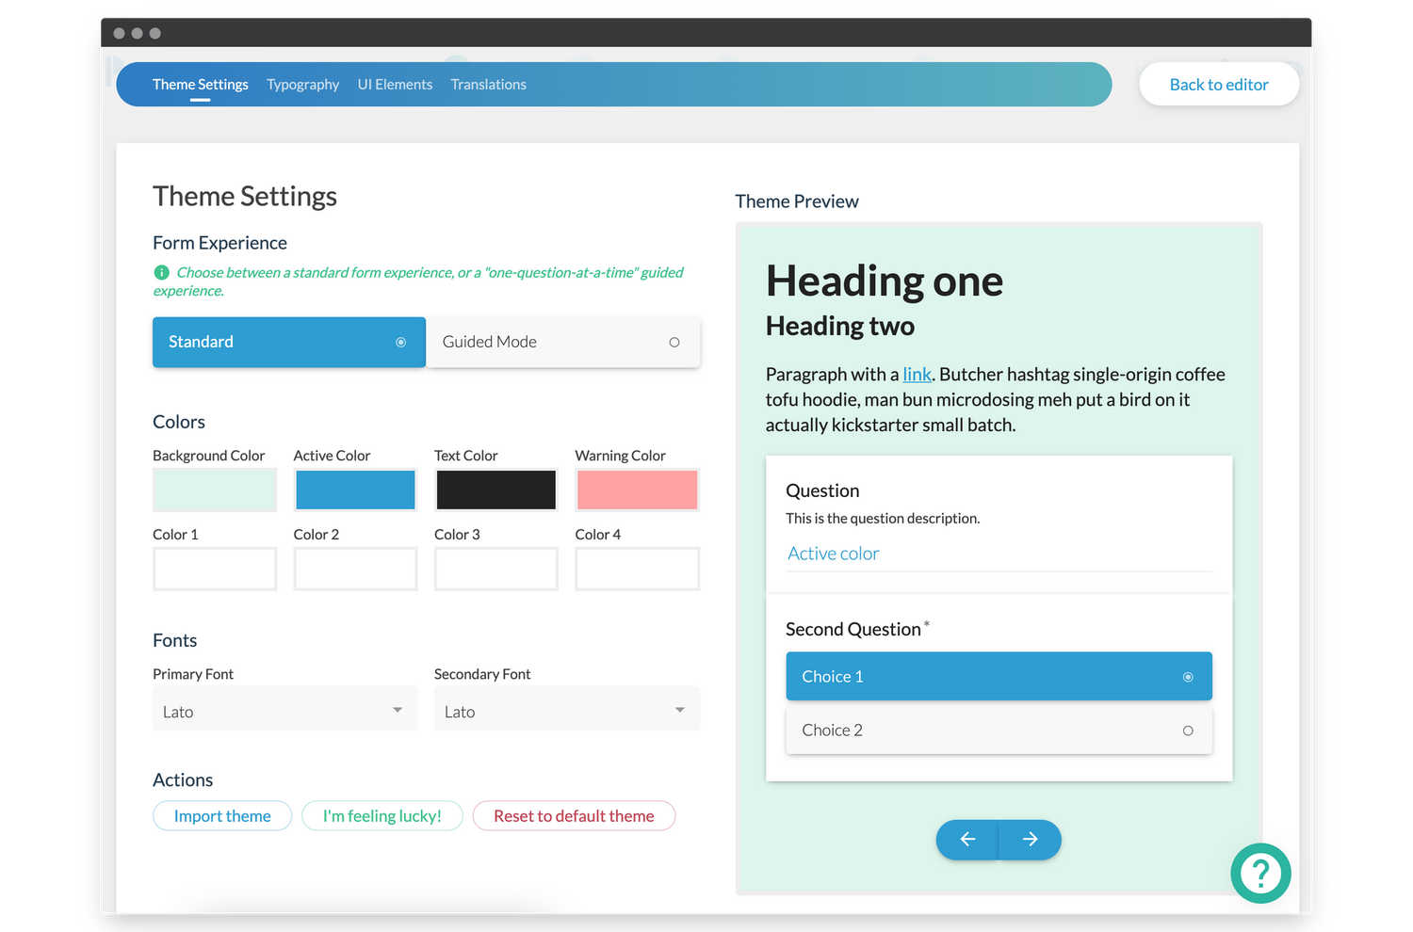Select the Standard form experience option
Viewport: 1413px width, 932px height.
289,342
